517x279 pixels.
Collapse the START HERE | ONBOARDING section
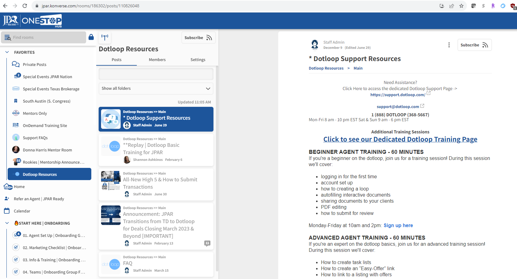tap(7, 223)
